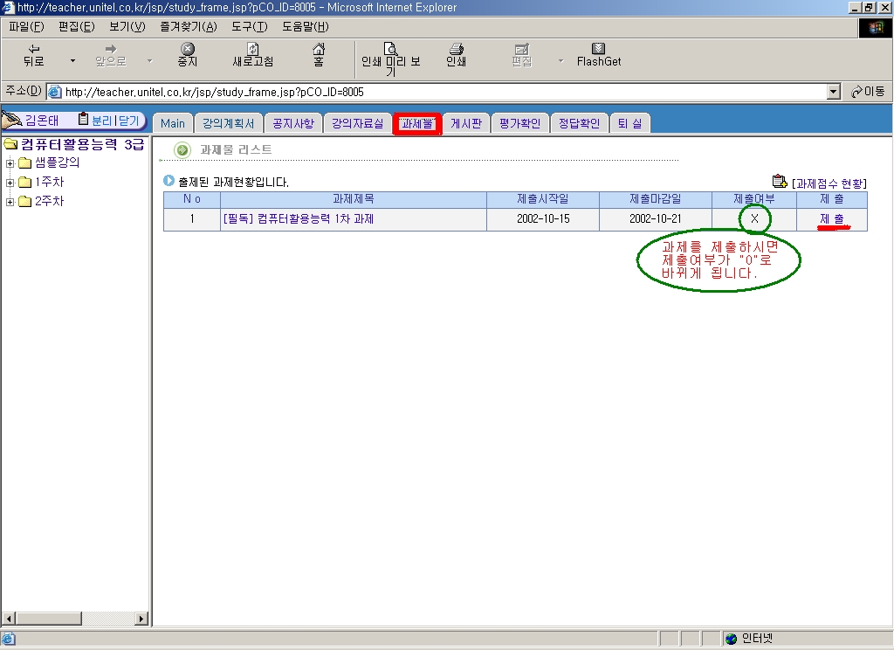This screenshot has height=650, width=894.
Task: Click the 이동 (Go) button
Action: [868, 92]
